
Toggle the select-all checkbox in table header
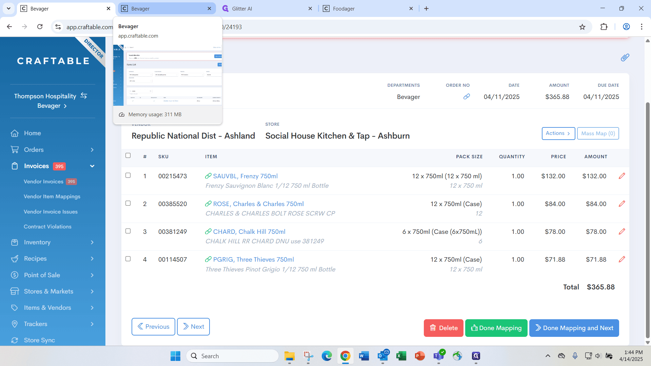click(x=128, y=156)
